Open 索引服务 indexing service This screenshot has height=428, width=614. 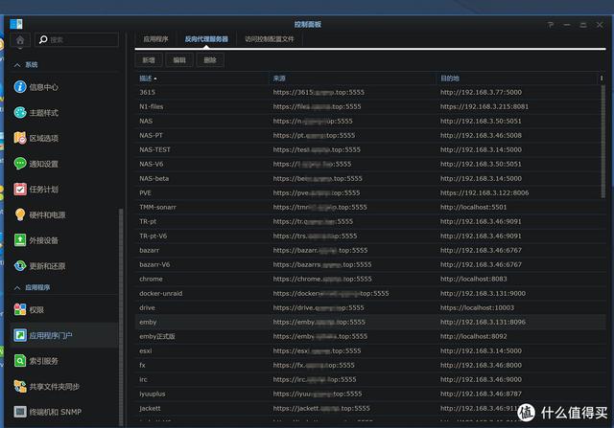click(x=21, y=361)
